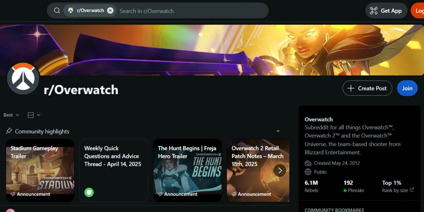424x212 pixels.
Task: Click Announcement tag on Patch Notes card
Action: [251, 194]
